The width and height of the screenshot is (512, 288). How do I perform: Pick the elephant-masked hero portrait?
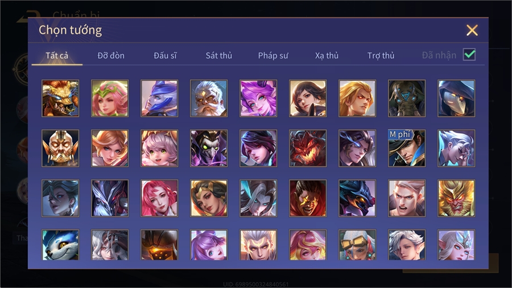coord(407,98)
